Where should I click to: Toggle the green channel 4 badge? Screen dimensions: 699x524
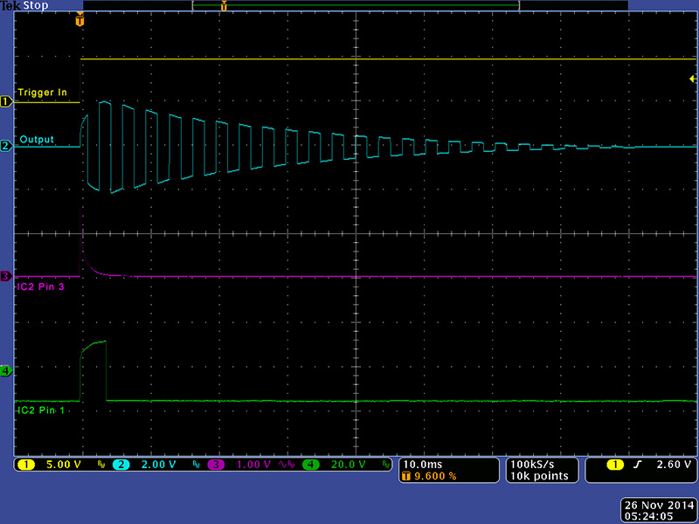click(310, 465)
